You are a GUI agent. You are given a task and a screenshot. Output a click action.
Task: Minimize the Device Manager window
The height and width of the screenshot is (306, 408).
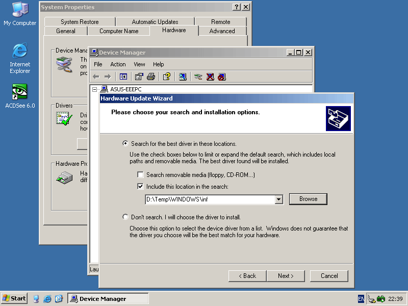click(291, 53)
